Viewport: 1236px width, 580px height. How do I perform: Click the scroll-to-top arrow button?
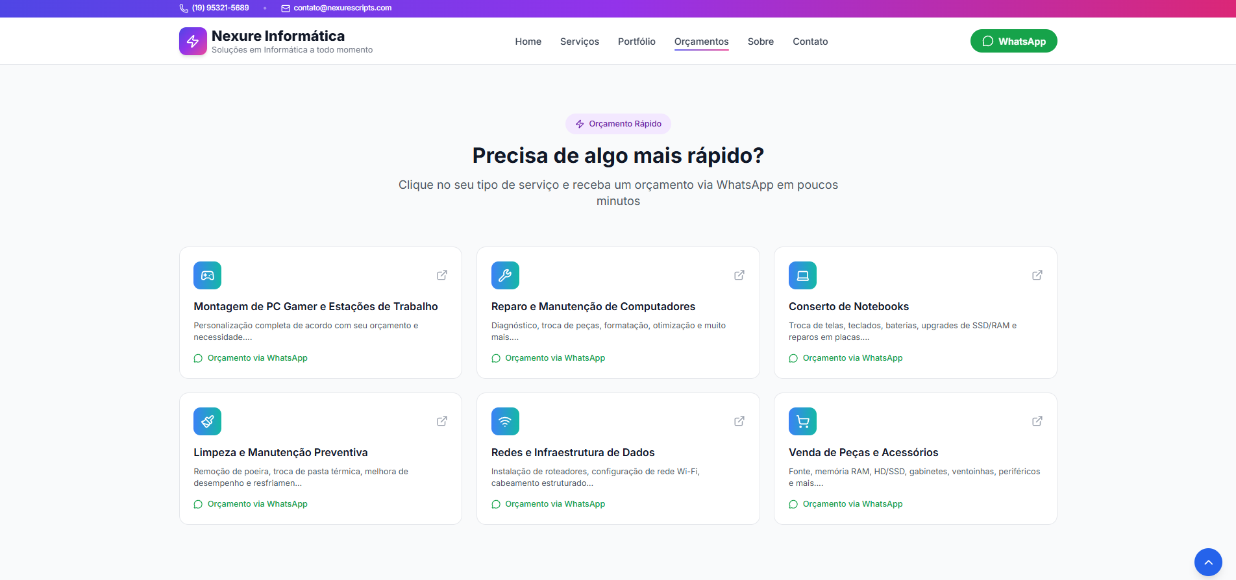tap(1208, 562)
